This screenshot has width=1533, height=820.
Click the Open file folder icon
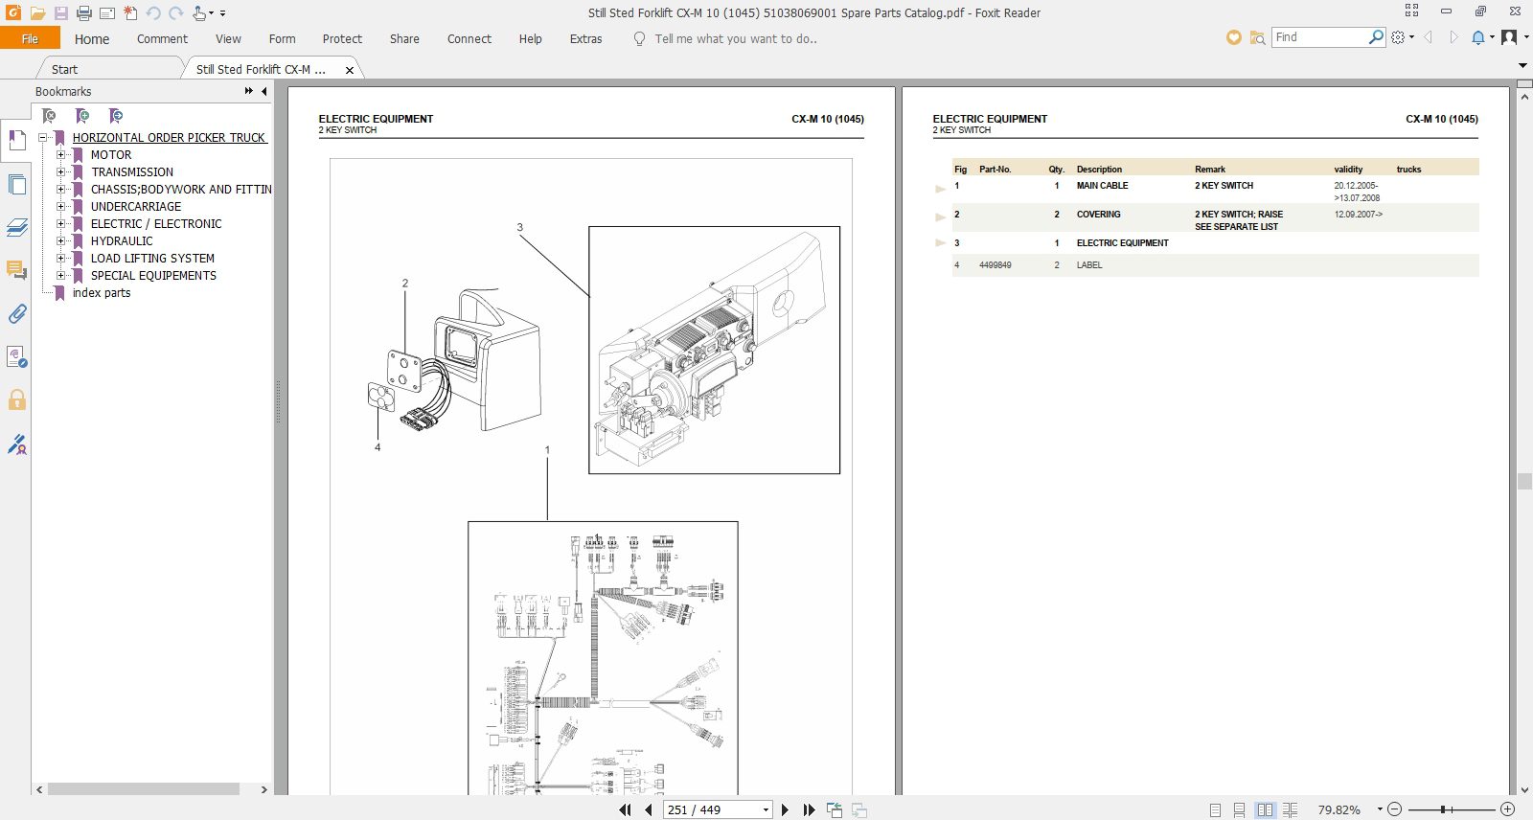point(37,13)
